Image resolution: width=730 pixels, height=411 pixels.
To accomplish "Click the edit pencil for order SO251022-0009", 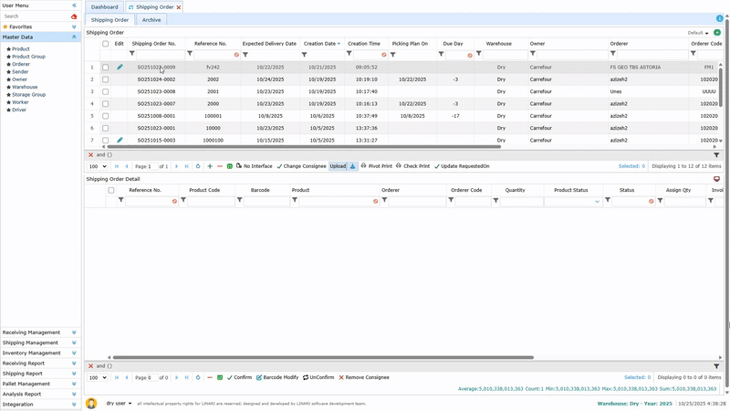I will pyautogui.click(x=120, y=68).
